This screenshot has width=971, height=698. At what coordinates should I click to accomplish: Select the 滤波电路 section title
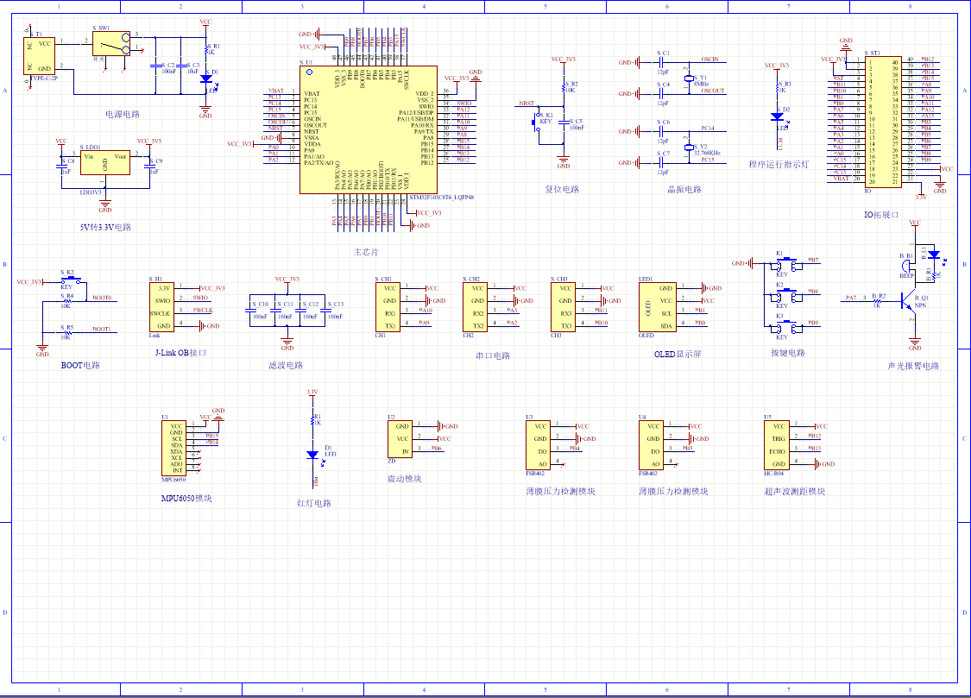pos(286,365)
